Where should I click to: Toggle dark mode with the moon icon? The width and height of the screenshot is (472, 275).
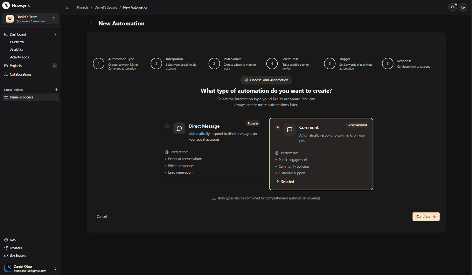pos(463,7)
